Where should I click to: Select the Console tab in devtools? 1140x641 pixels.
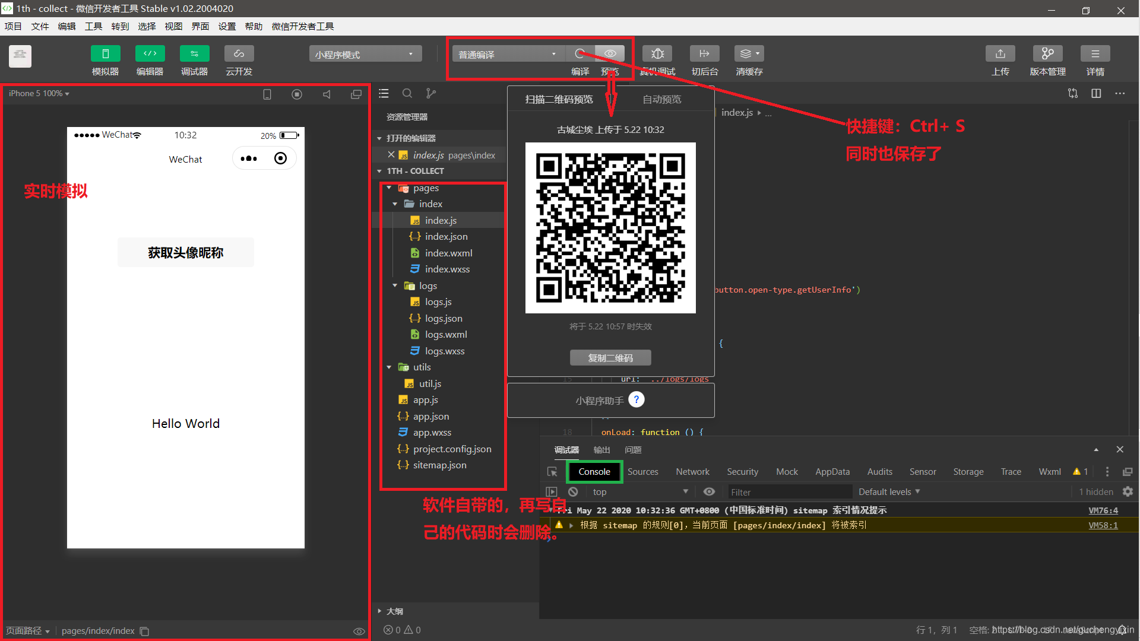(x=593, y=471)
